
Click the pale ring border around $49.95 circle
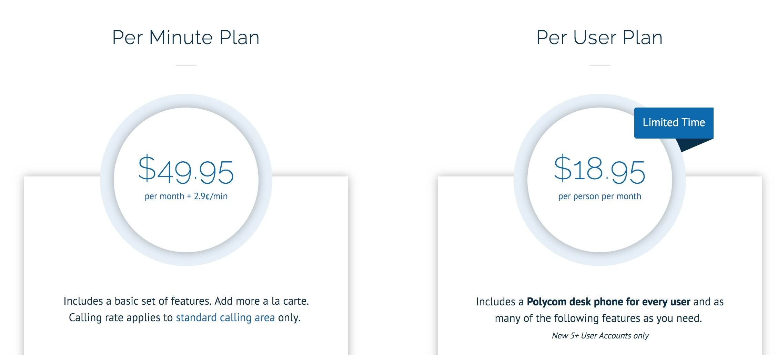pos(107,180)
